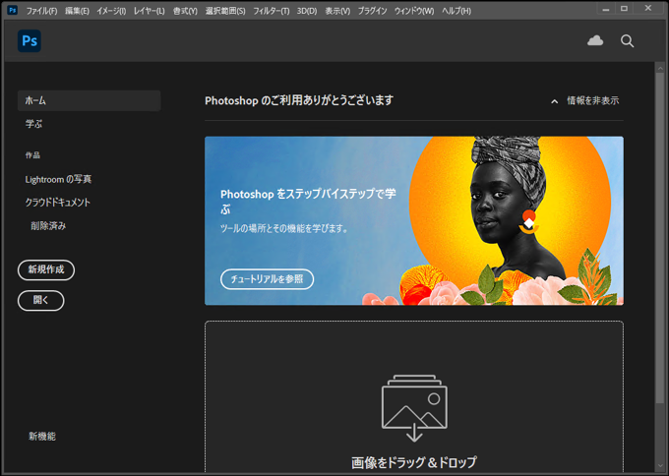This screenshot has height=476, width=669.
Task: Click the 新規作成 button
Action: [x=46, y=270]
